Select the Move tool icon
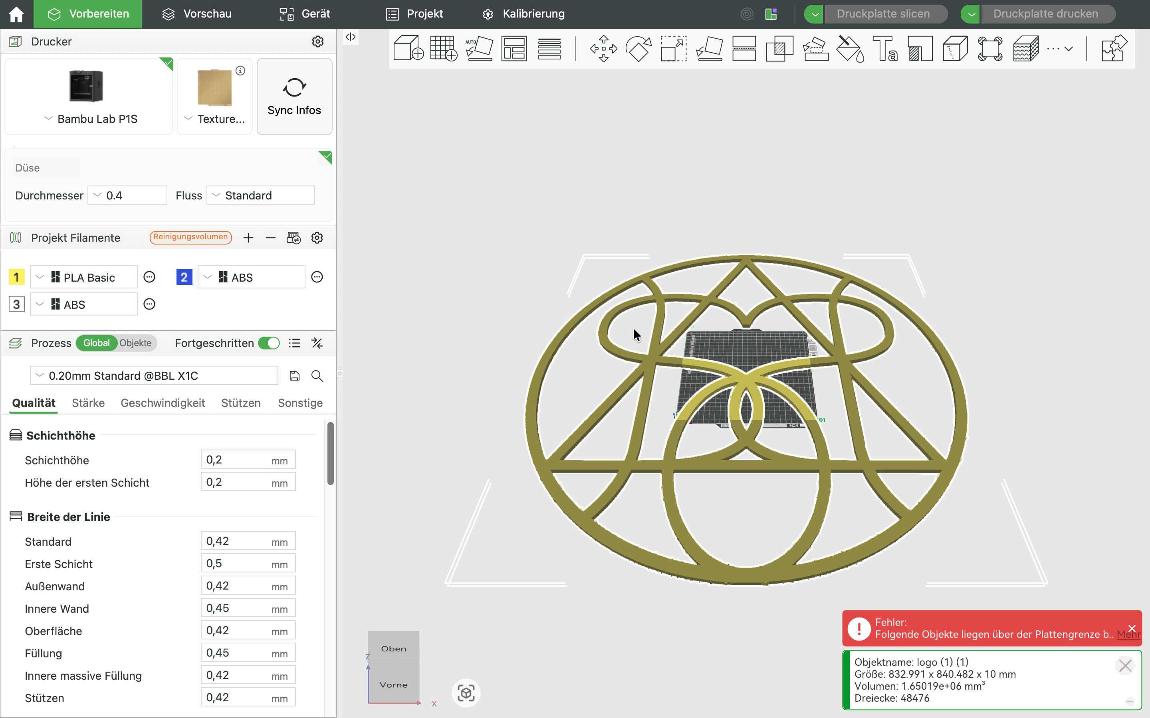The height and width of the screenshot is (718, 1150). [603, 48]
